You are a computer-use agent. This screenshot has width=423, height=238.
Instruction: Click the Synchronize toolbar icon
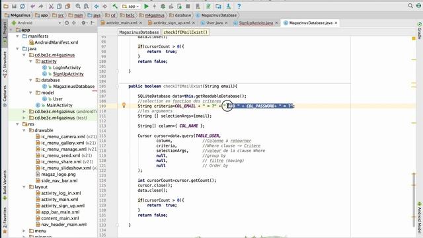click(x=22, y=6)
